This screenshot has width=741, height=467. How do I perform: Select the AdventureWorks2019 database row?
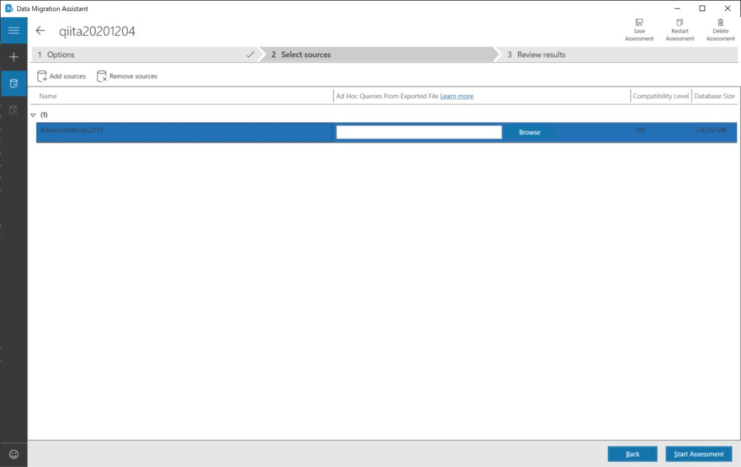tap(387, 132)
